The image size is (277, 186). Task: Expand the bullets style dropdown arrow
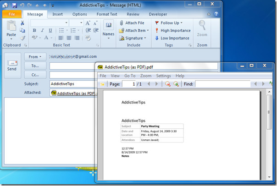click(67, 30)
